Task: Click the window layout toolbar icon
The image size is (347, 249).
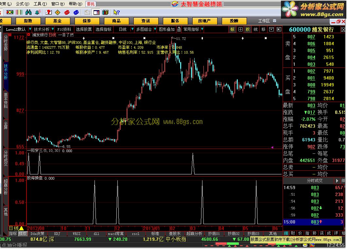Action: pos(96,12)
